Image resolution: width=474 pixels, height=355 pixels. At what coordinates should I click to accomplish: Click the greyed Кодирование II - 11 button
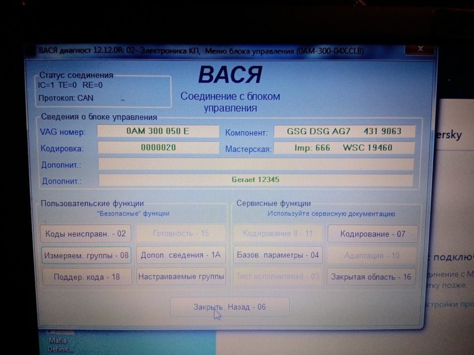(278, 233)
